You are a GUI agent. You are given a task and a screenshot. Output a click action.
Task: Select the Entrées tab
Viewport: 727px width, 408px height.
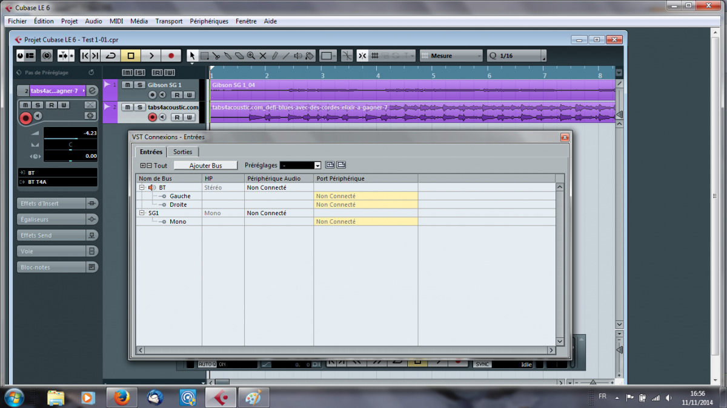pyautogui.click(x=151, y=152)
